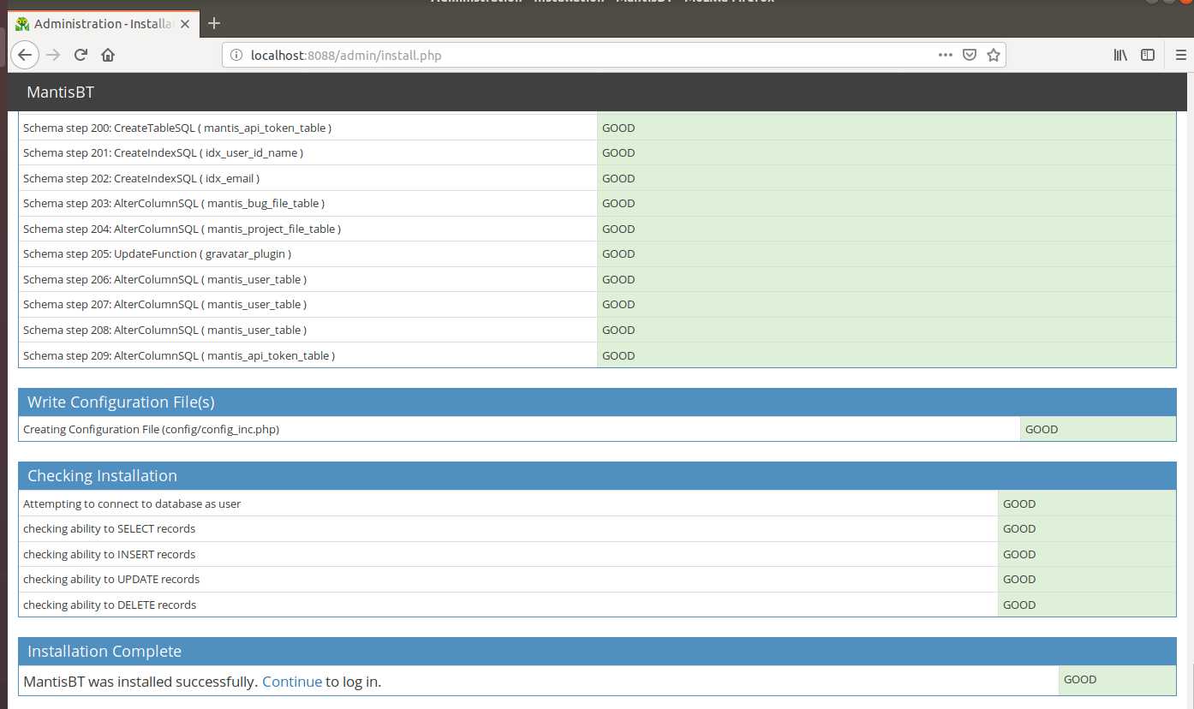Show site information icon in address bar
1194x709 pixels.
(x=236, y=55)
